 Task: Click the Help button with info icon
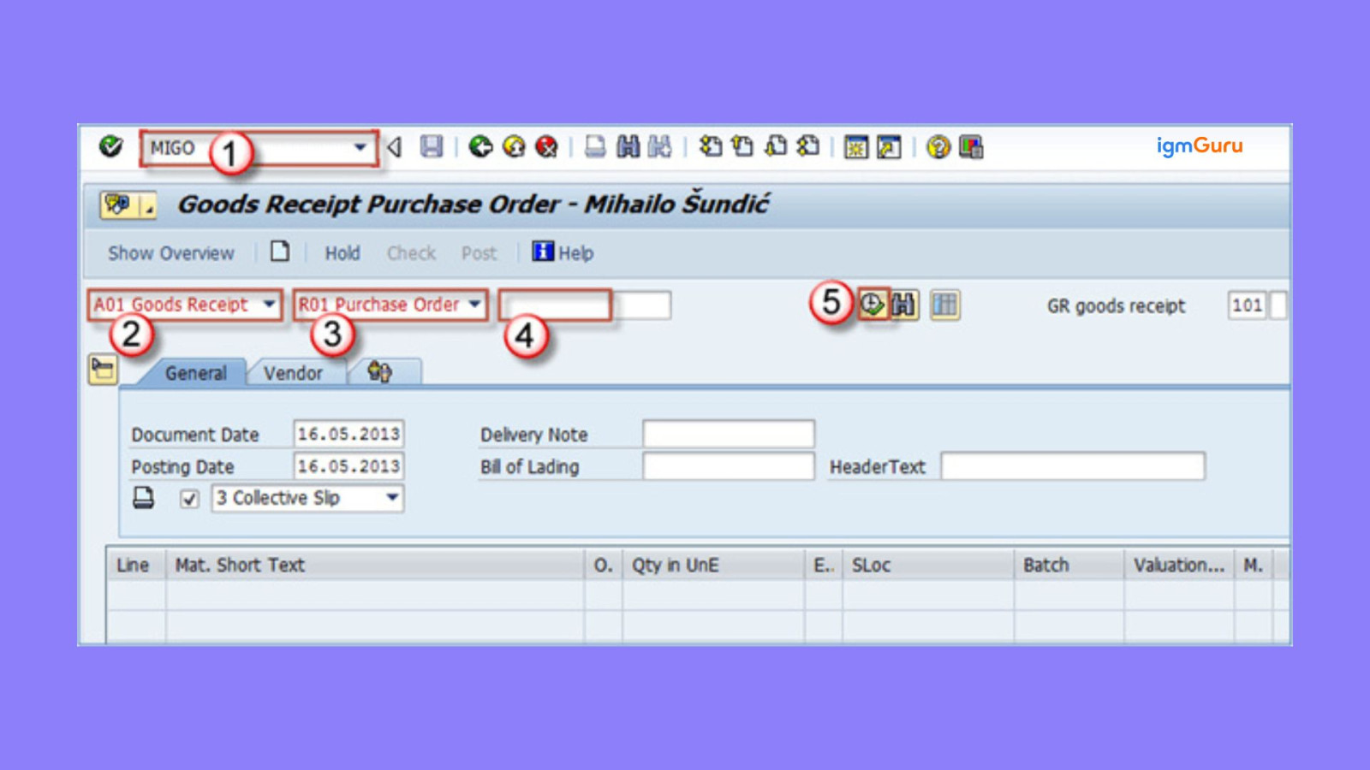click(x=563, y=252)
